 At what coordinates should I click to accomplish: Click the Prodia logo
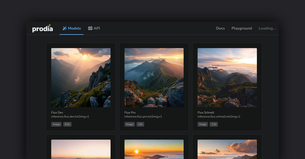[x=42, y=29]
